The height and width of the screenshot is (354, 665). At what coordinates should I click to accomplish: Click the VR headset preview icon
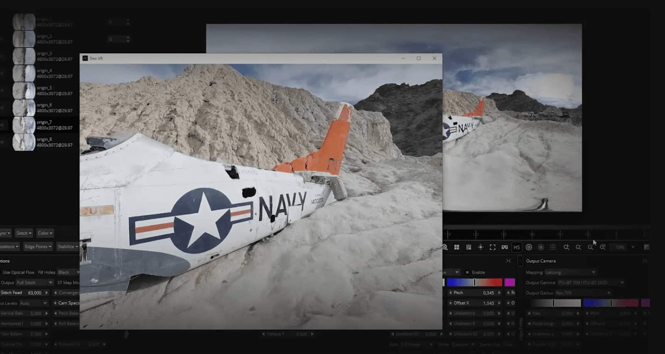(505, 247)
